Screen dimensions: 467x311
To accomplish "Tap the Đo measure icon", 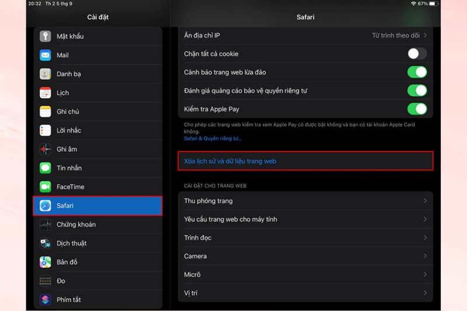I will coord(46,281).
